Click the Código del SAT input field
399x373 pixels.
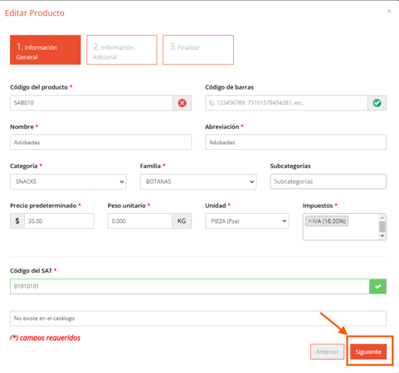pyautogui.click(x=190, y=287)
